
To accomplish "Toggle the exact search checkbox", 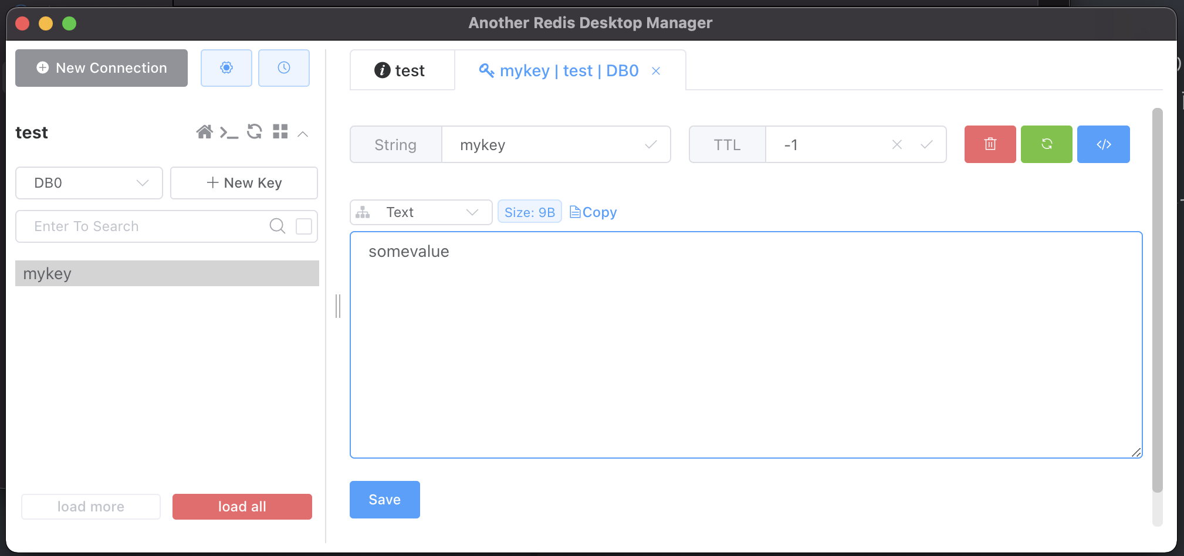I will 304,226.
